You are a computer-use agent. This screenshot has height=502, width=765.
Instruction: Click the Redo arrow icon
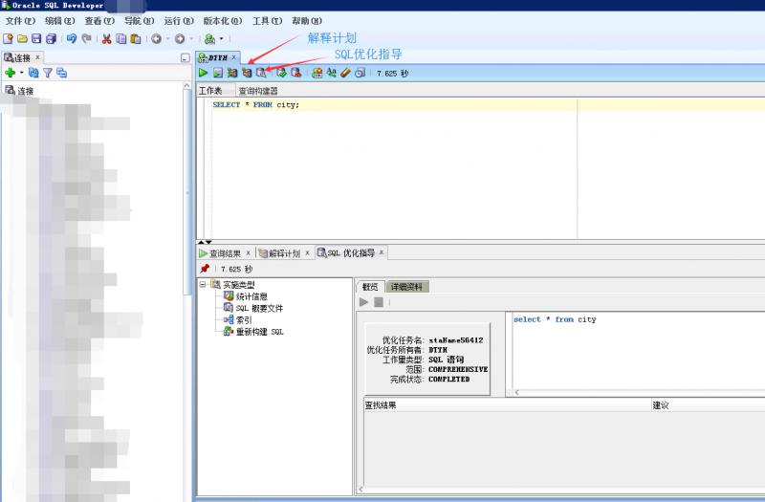click(86, 38)
